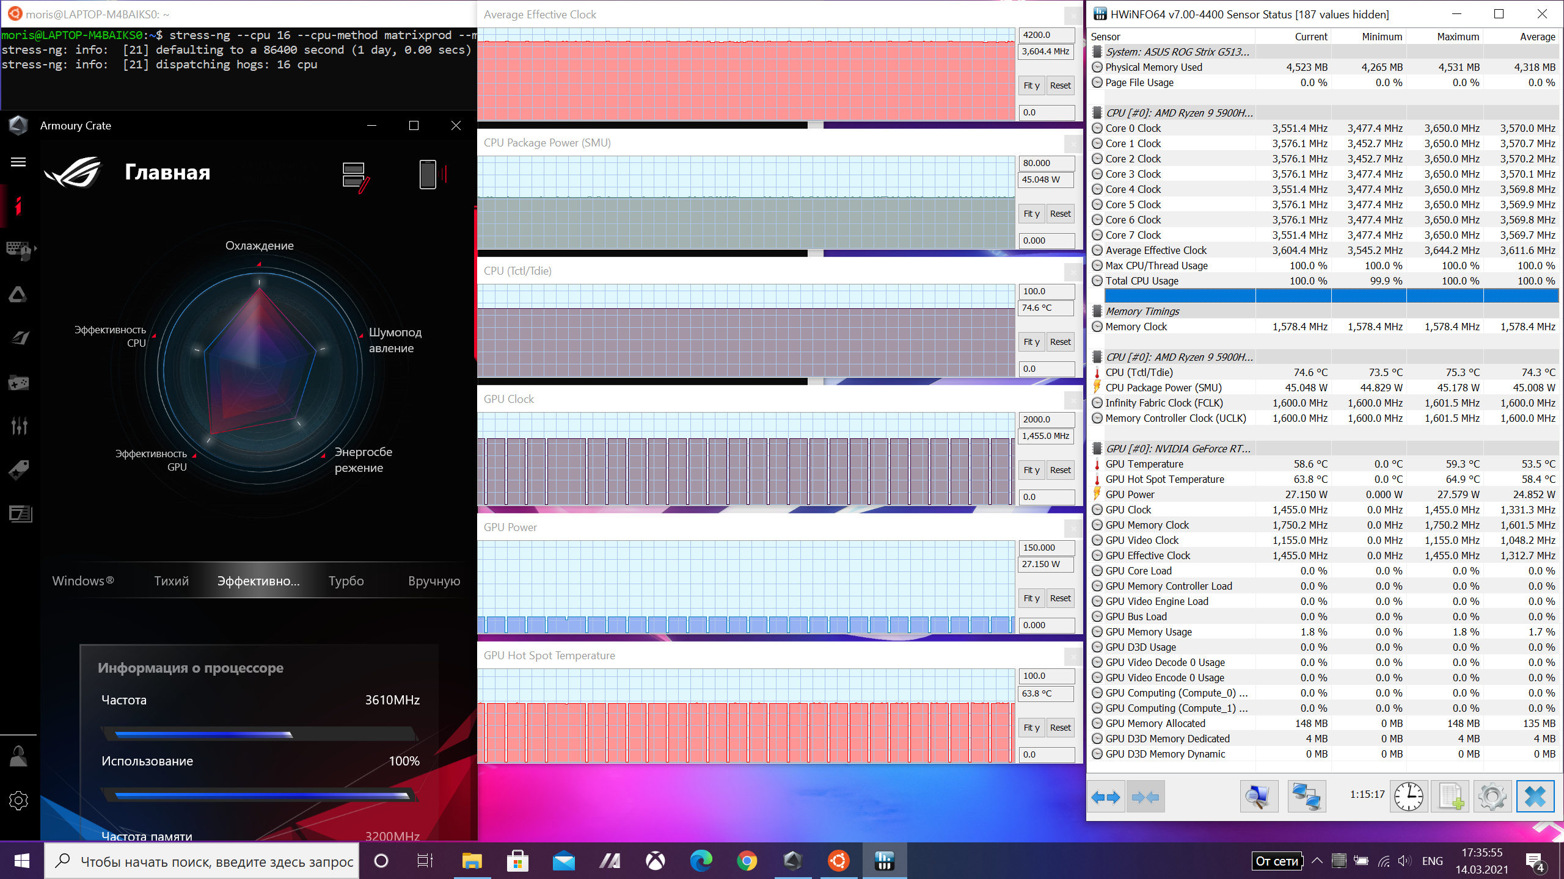Image resolution: width=1564 pixels, height=879 pixels.
Task: Click the HWiNFO blue X close sensors button
Action: coord(1535,797)
